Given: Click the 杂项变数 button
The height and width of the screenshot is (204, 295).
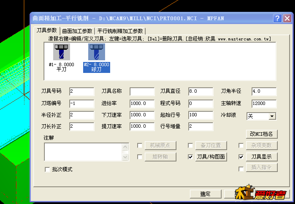Looking at the screenshot, I should (262, 145).
